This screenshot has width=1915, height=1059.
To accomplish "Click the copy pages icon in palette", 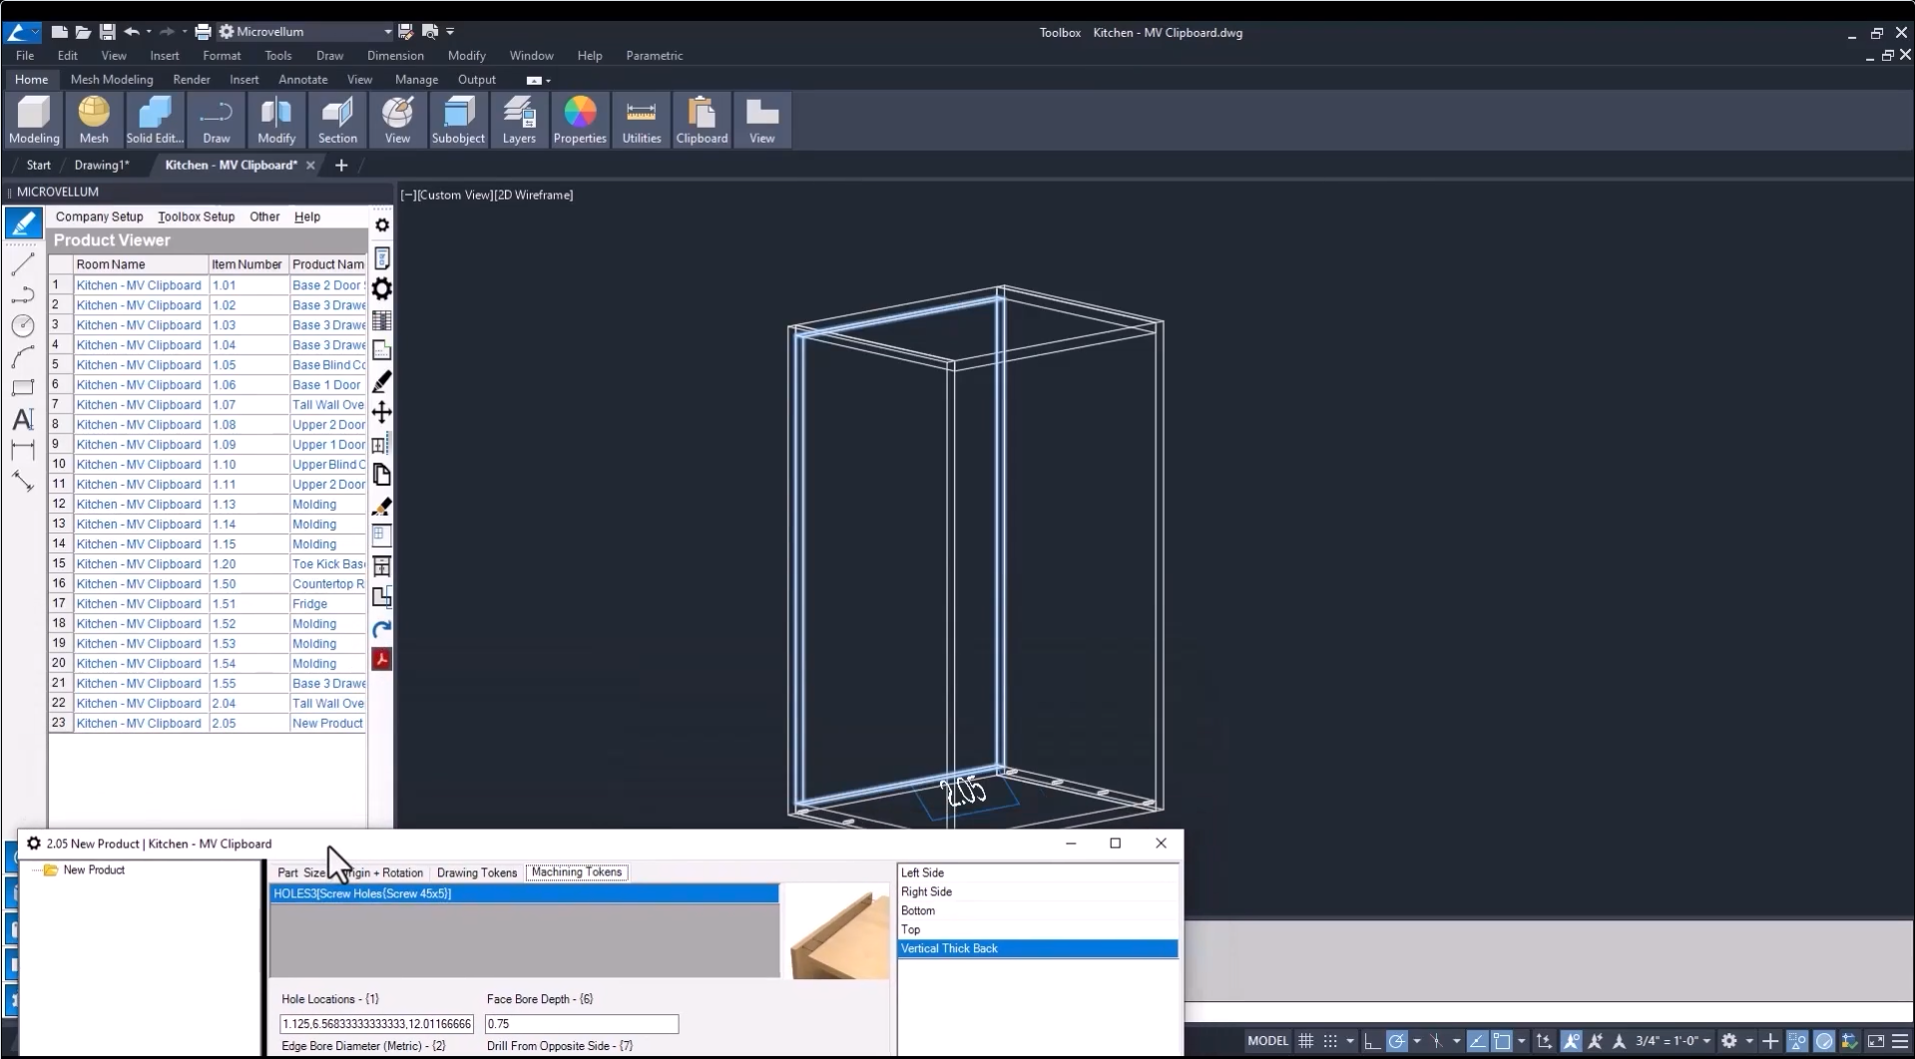I will [x=381, y=475].
